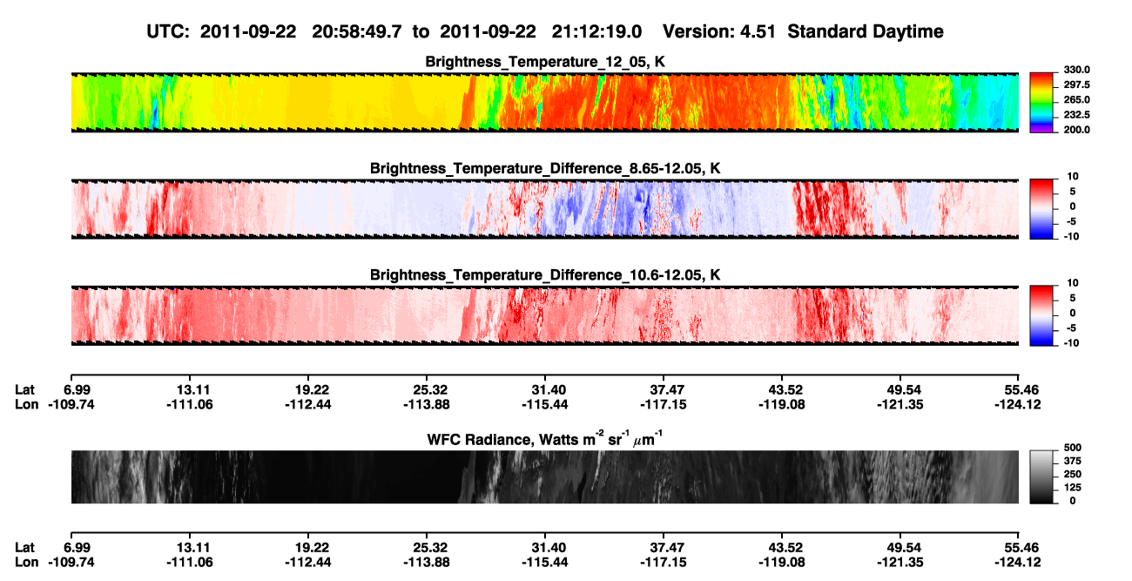The image size is (1132, 581).
Task: Click upper axis latitude value 19.22
Action: click(x=313, y=388)
